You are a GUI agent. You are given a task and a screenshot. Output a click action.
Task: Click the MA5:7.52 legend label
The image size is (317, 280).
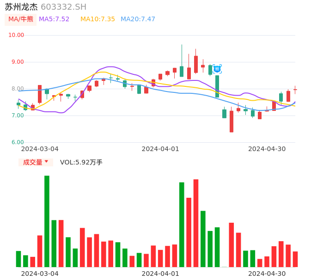pyautogui.click(x=54, y=19)
